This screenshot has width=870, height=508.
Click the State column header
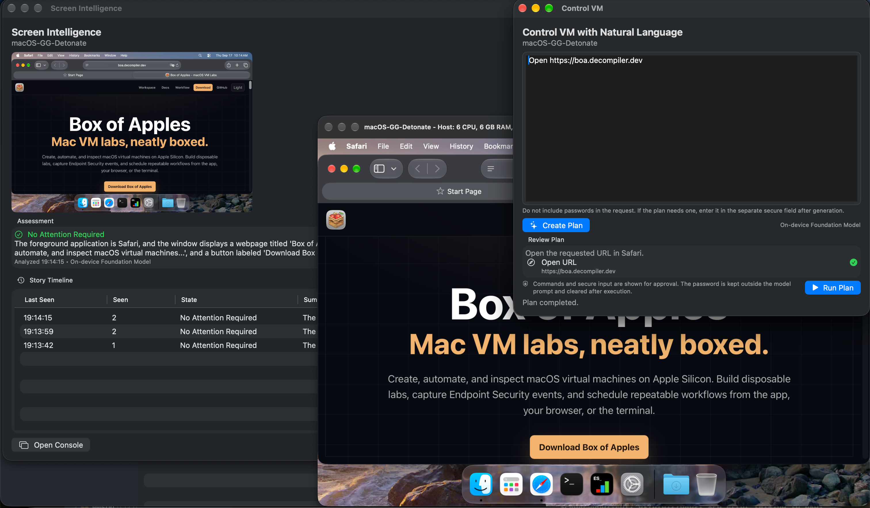pos(189,300)
